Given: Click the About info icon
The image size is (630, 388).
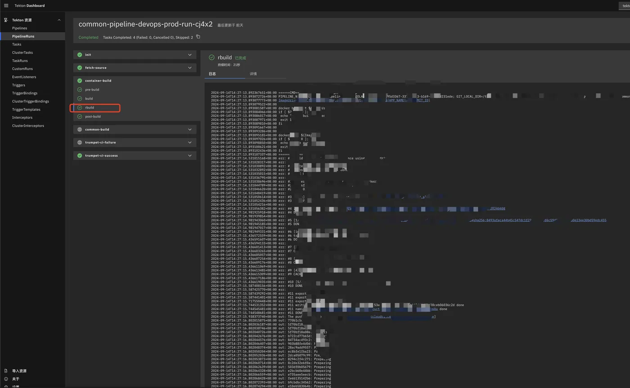Looking at the screenshot, I should click(6, 379).
